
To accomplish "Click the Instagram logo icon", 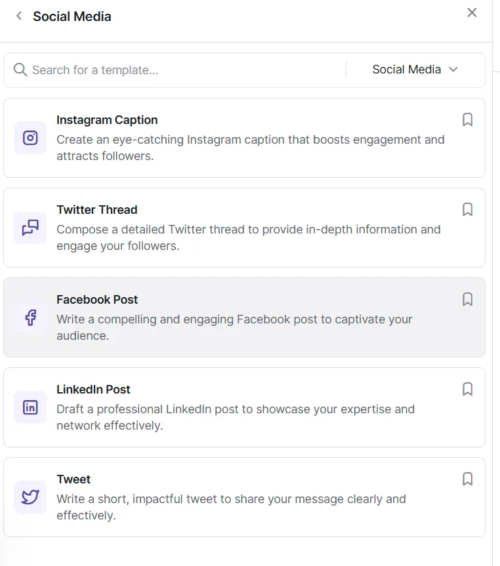I will click(30, 138).
